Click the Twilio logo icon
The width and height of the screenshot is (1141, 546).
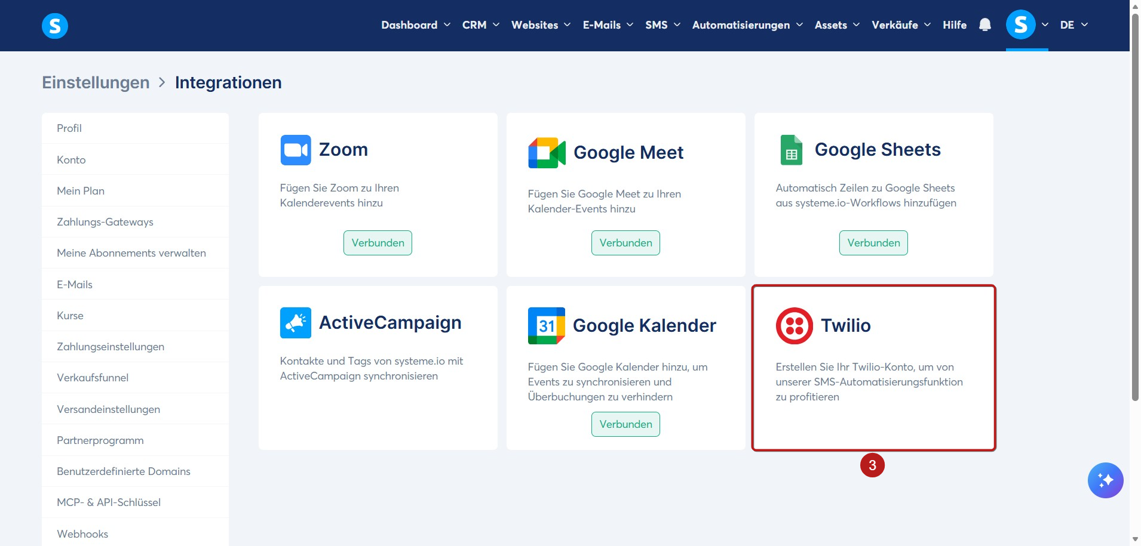click(x=795, y=326)
